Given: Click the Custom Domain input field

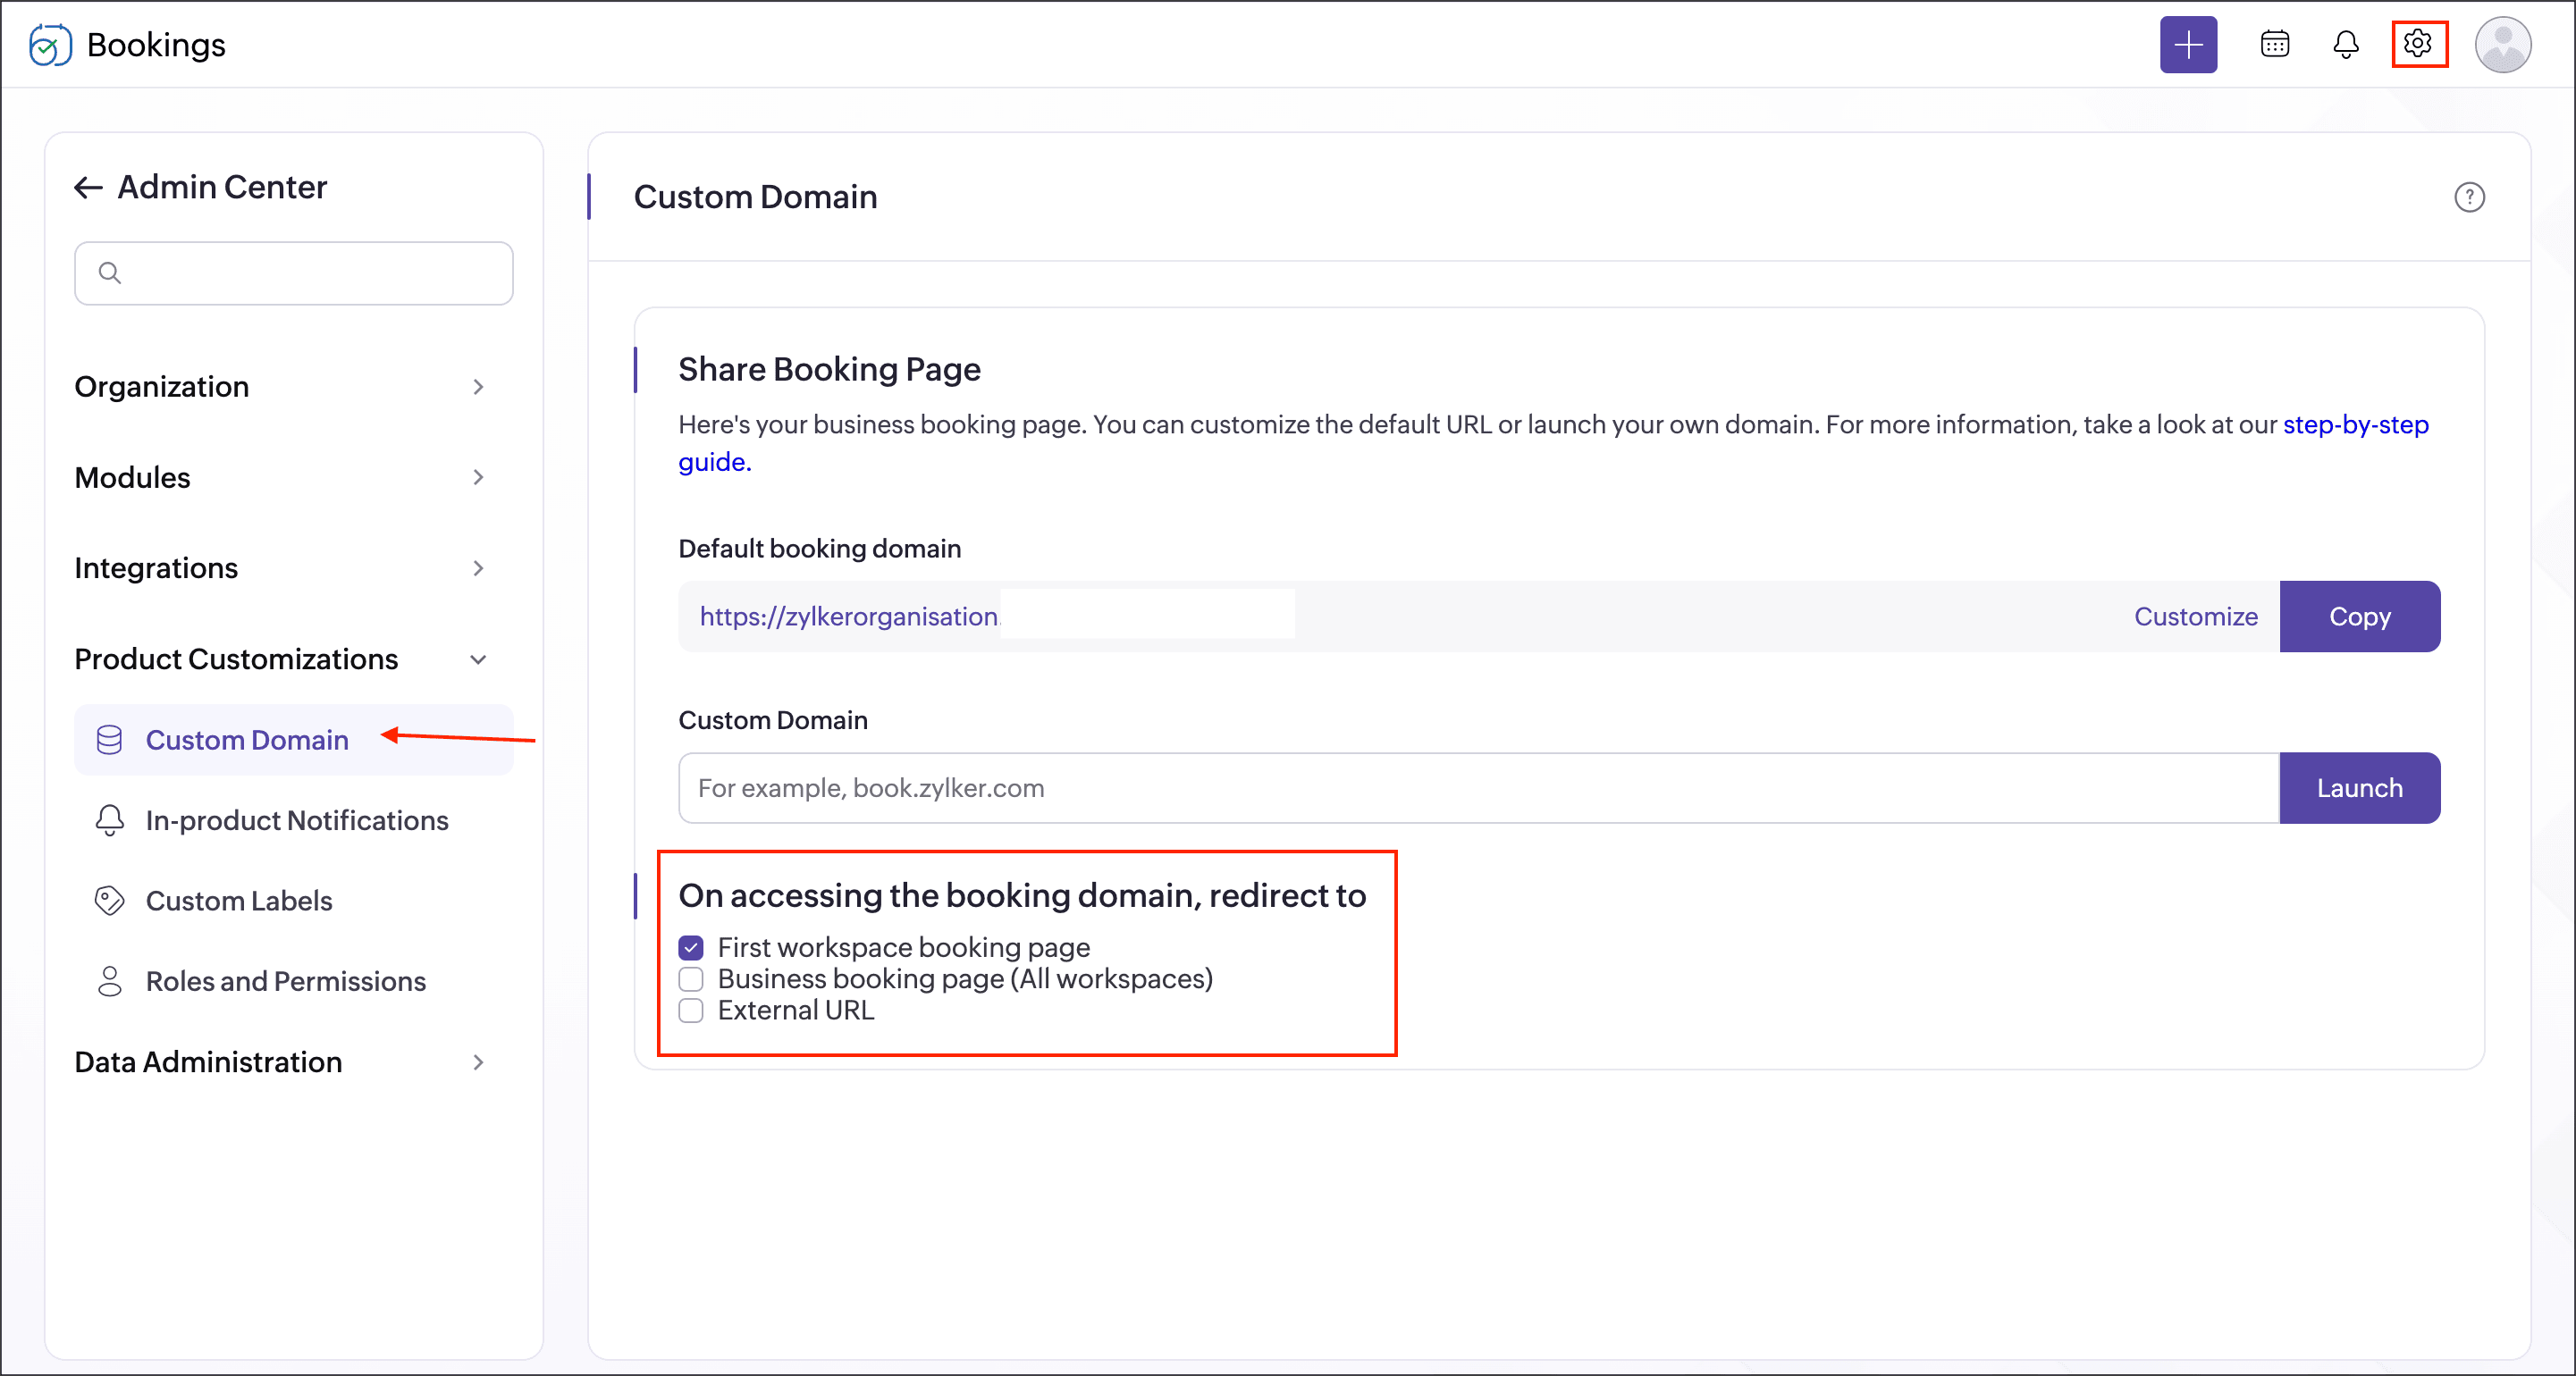Looking at the screenshot, I should pos(1477,788).
